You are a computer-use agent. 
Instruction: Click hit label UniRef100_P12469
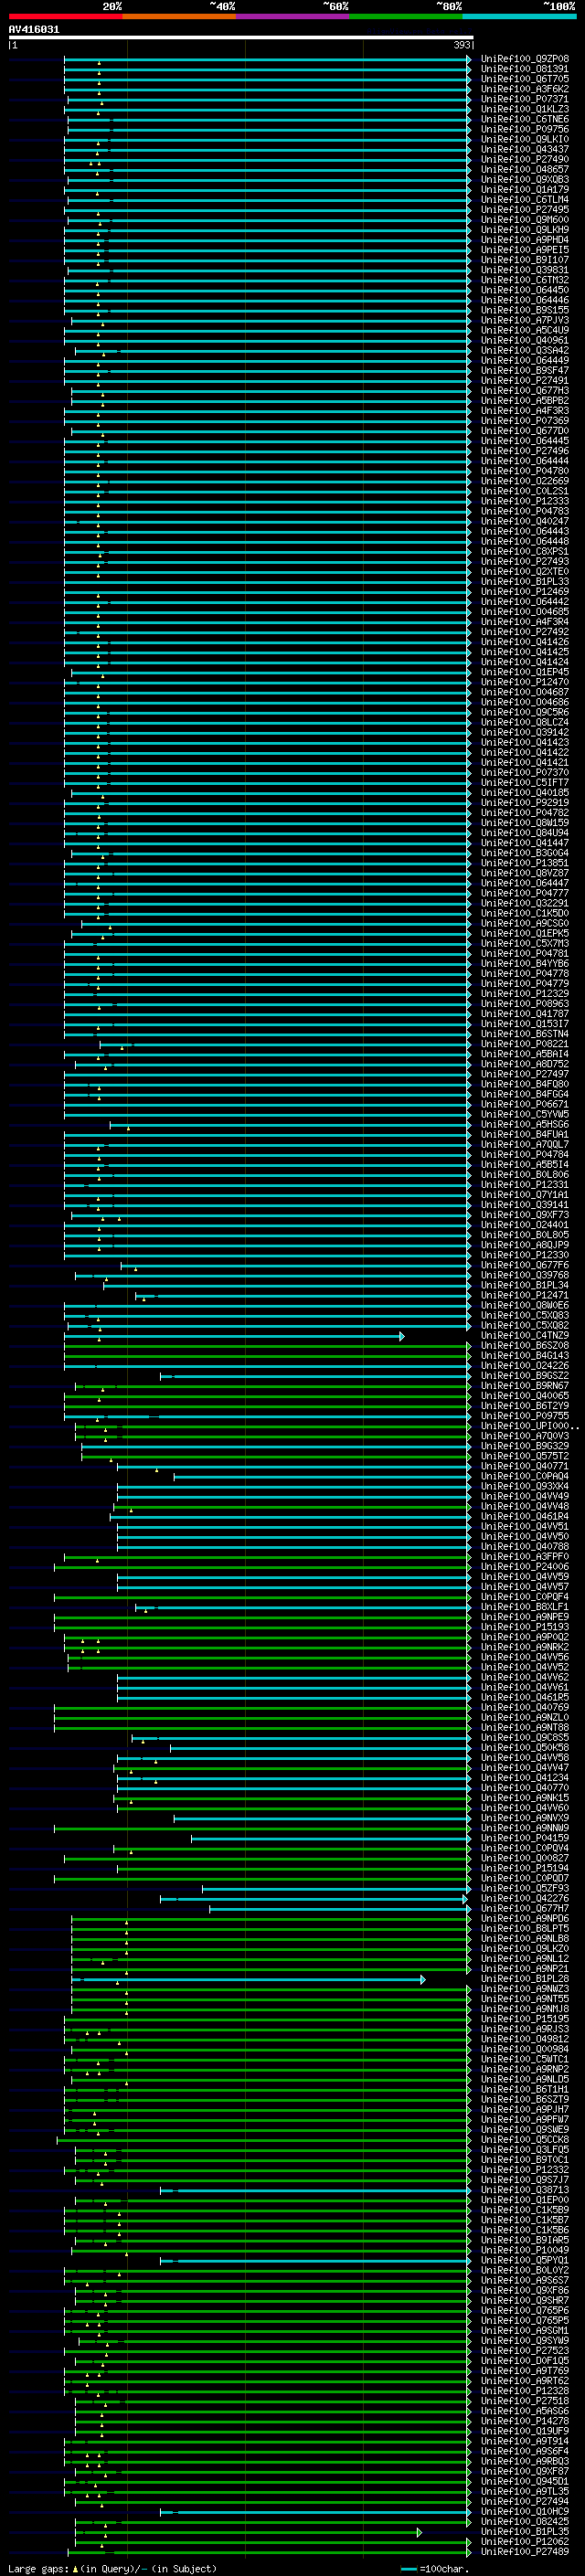[x=525, y=592]
